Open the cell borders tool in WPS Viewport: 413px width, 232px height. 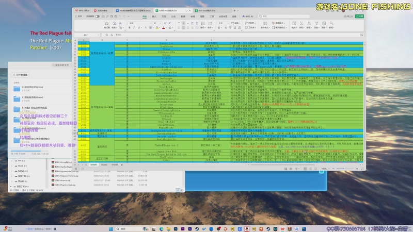pyautogui.click(x=150, y=28)
